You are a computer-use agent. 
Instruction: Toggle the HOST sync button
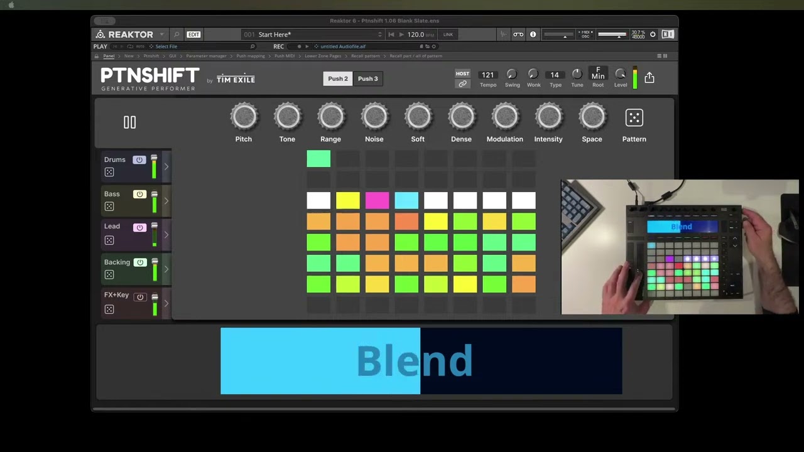point(462,73)
